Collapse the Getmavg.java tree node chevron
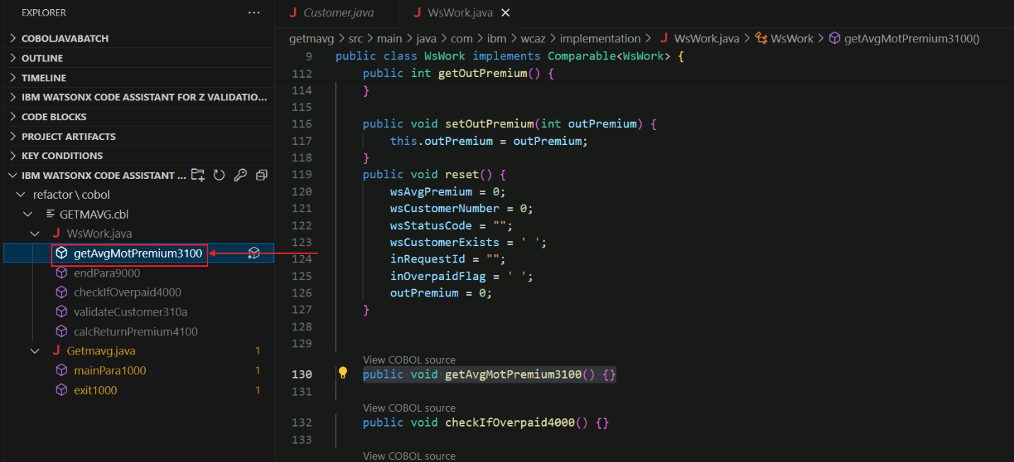The image size is (1014, 462). [x=35, y=351]
